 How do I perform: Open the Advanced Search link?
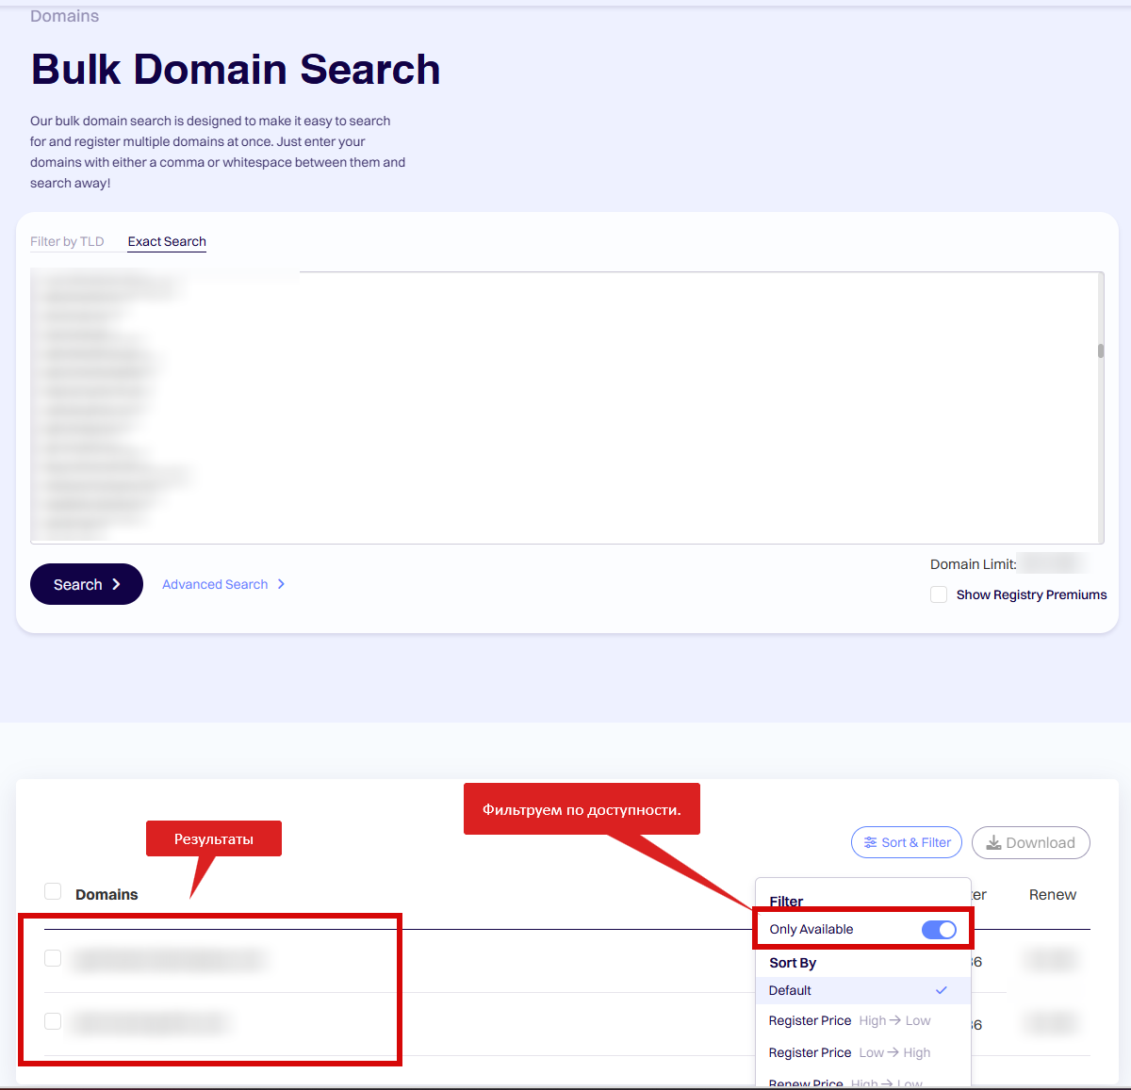click(215, 584)
